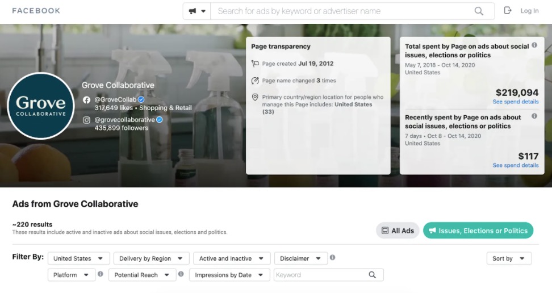The width and height of the screenshot is (552, 293).
Task: Click the verified badge beside @GroveCollab
Action: [x=141, y=100]
